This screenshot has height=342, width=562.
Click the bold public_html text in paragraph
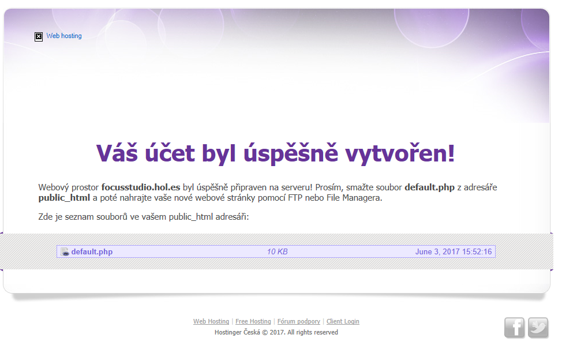pyautogui.click(x=64, y=198)
